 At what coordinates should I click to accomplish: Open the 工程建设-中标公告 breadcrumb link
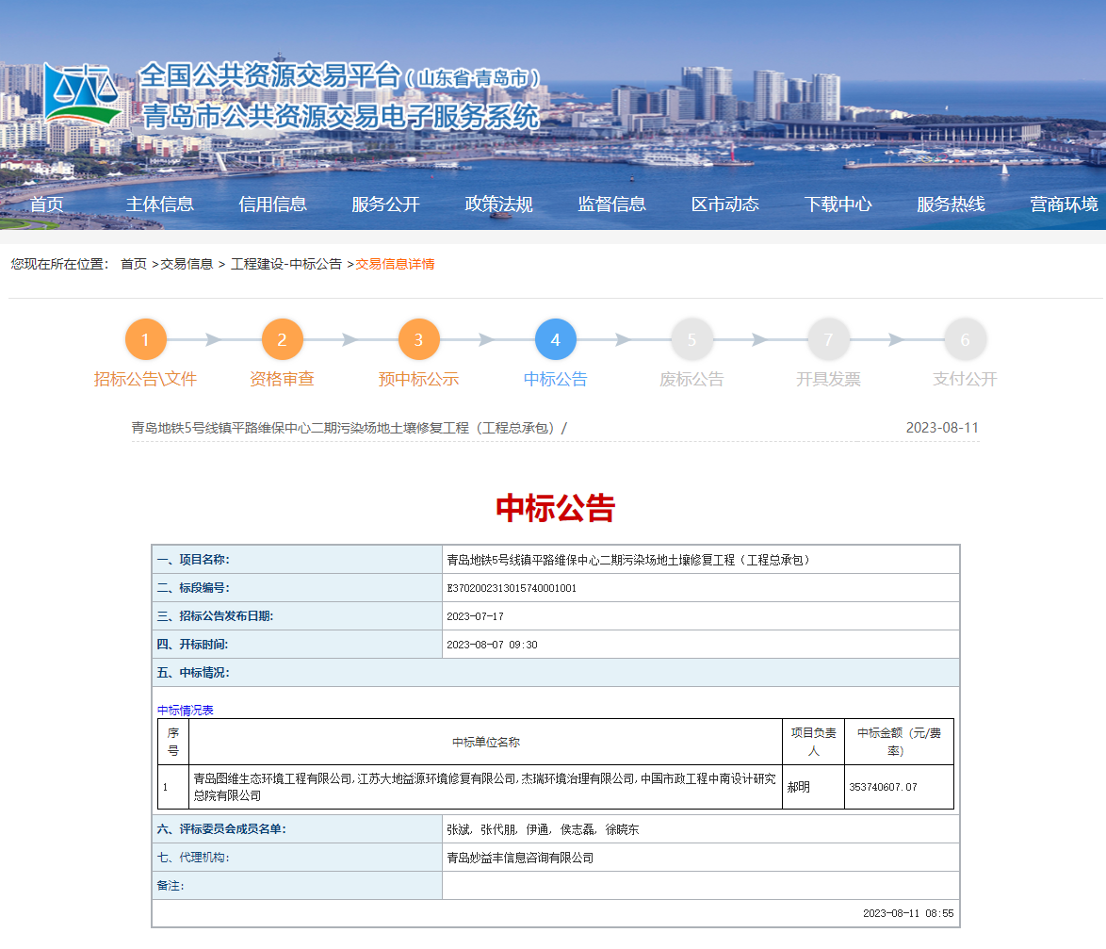point(285,265)
